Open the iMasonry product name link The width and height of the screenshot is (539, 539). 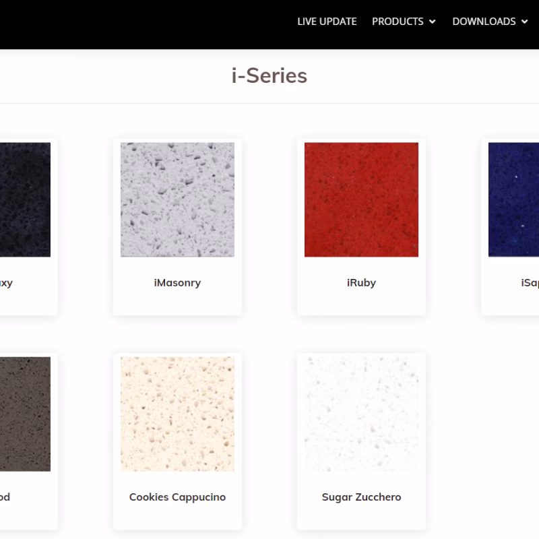177,282
